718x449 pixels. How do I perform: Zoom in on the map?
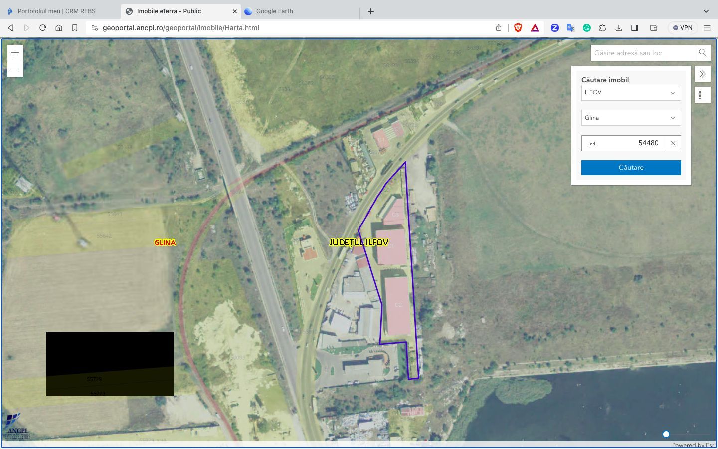click(x=15, y=53)
